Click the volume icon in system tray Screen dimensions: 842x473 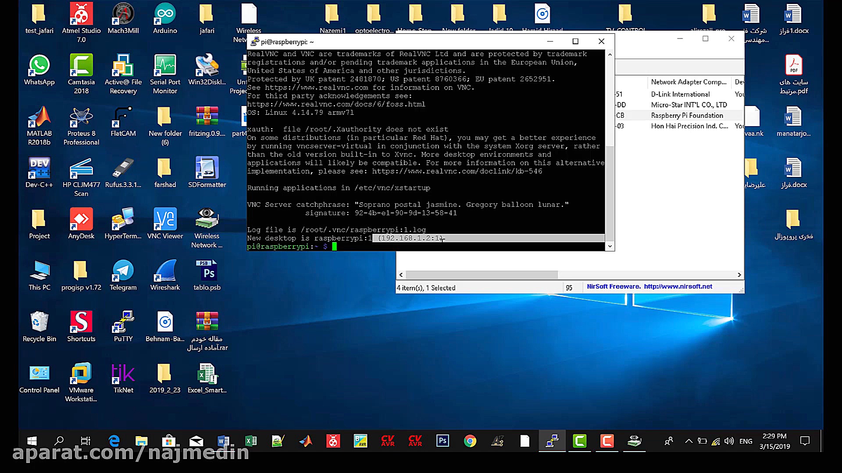pyautogui.click(x=729, y=441)
